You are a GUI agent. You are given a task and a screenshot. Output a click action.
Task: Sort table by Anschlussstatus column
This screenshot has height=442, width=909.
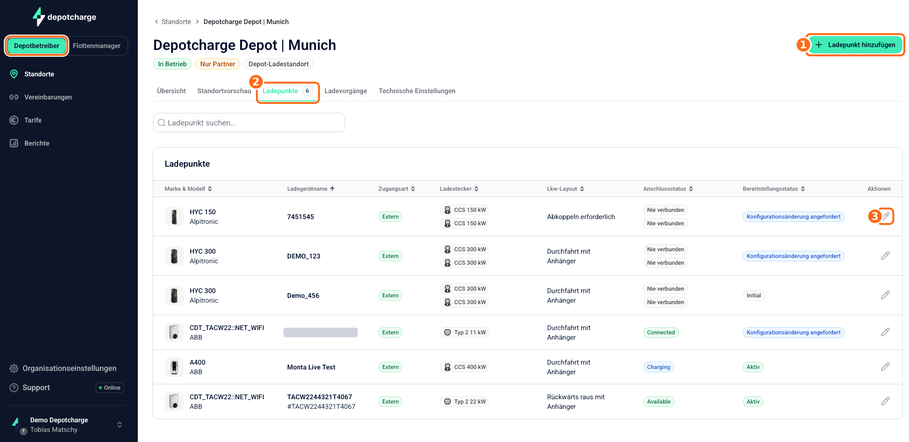pos(668,189)
